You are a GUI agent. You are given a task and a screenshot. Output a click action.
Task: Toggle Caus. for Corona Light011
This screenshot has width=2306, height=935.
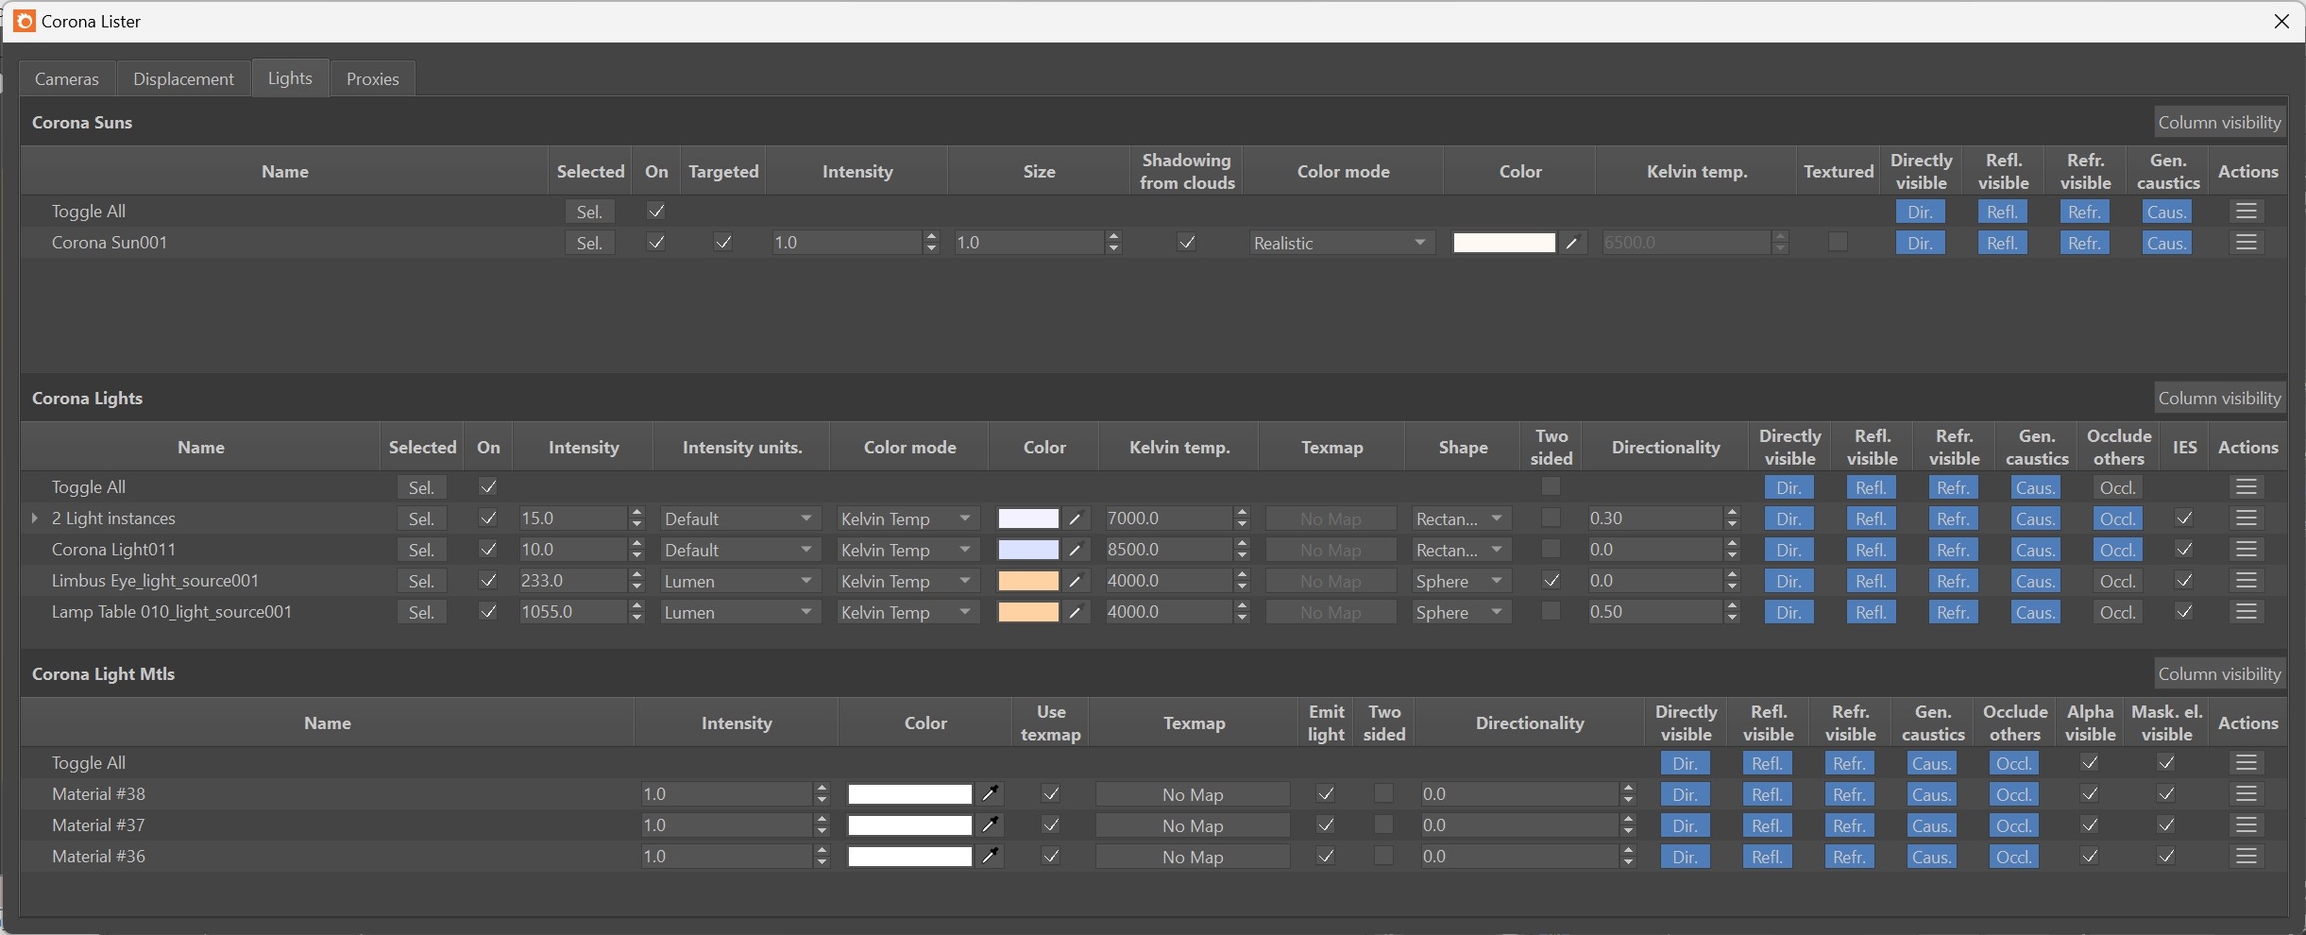2035,550
